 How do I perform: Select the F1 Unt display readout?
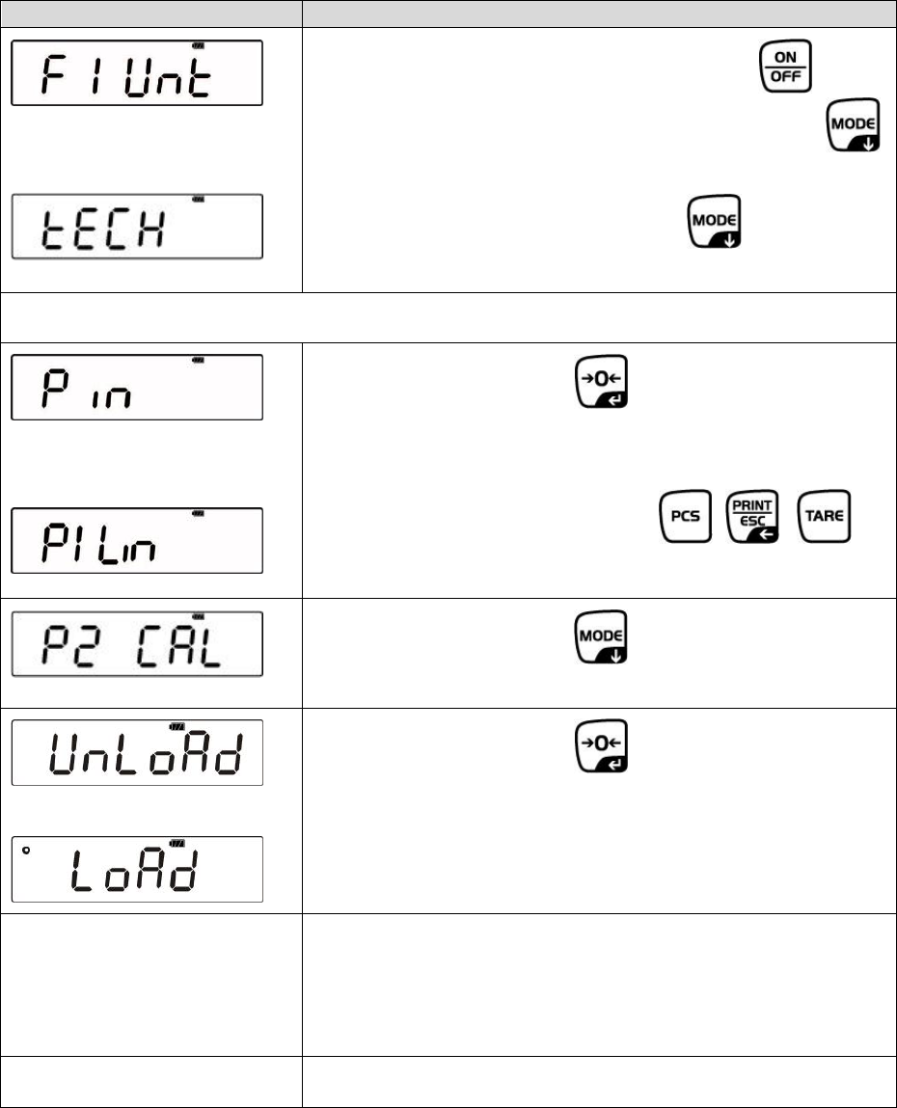pyautogui.click(x=136, y=73)
